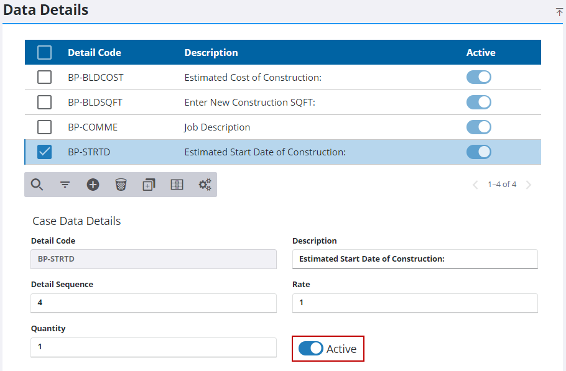This screenshot has height=371, width=566.
Task: Click 'Enter New Construction SQFT:' description cell
Action: click(x=250, y=103)
